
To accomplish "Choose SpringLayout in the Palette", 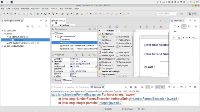I will tap(124, 62).
